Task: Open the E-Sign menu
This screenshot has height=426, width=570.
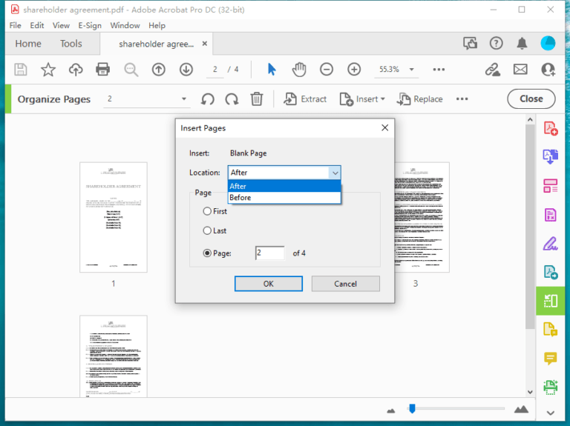Action: (x=90, y=25)
